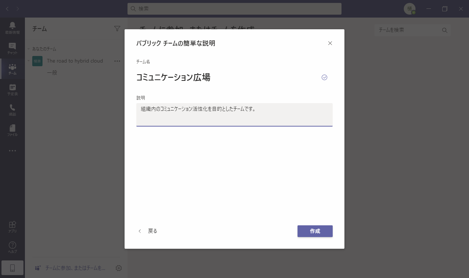The width and height of the screenshot is (469, 278).
Task: Click チームに参加、またはチームを作成 link
Action: tap(70, 268)
